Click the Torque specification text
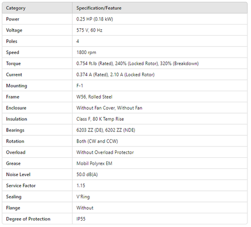 click(x=138, y=63)
